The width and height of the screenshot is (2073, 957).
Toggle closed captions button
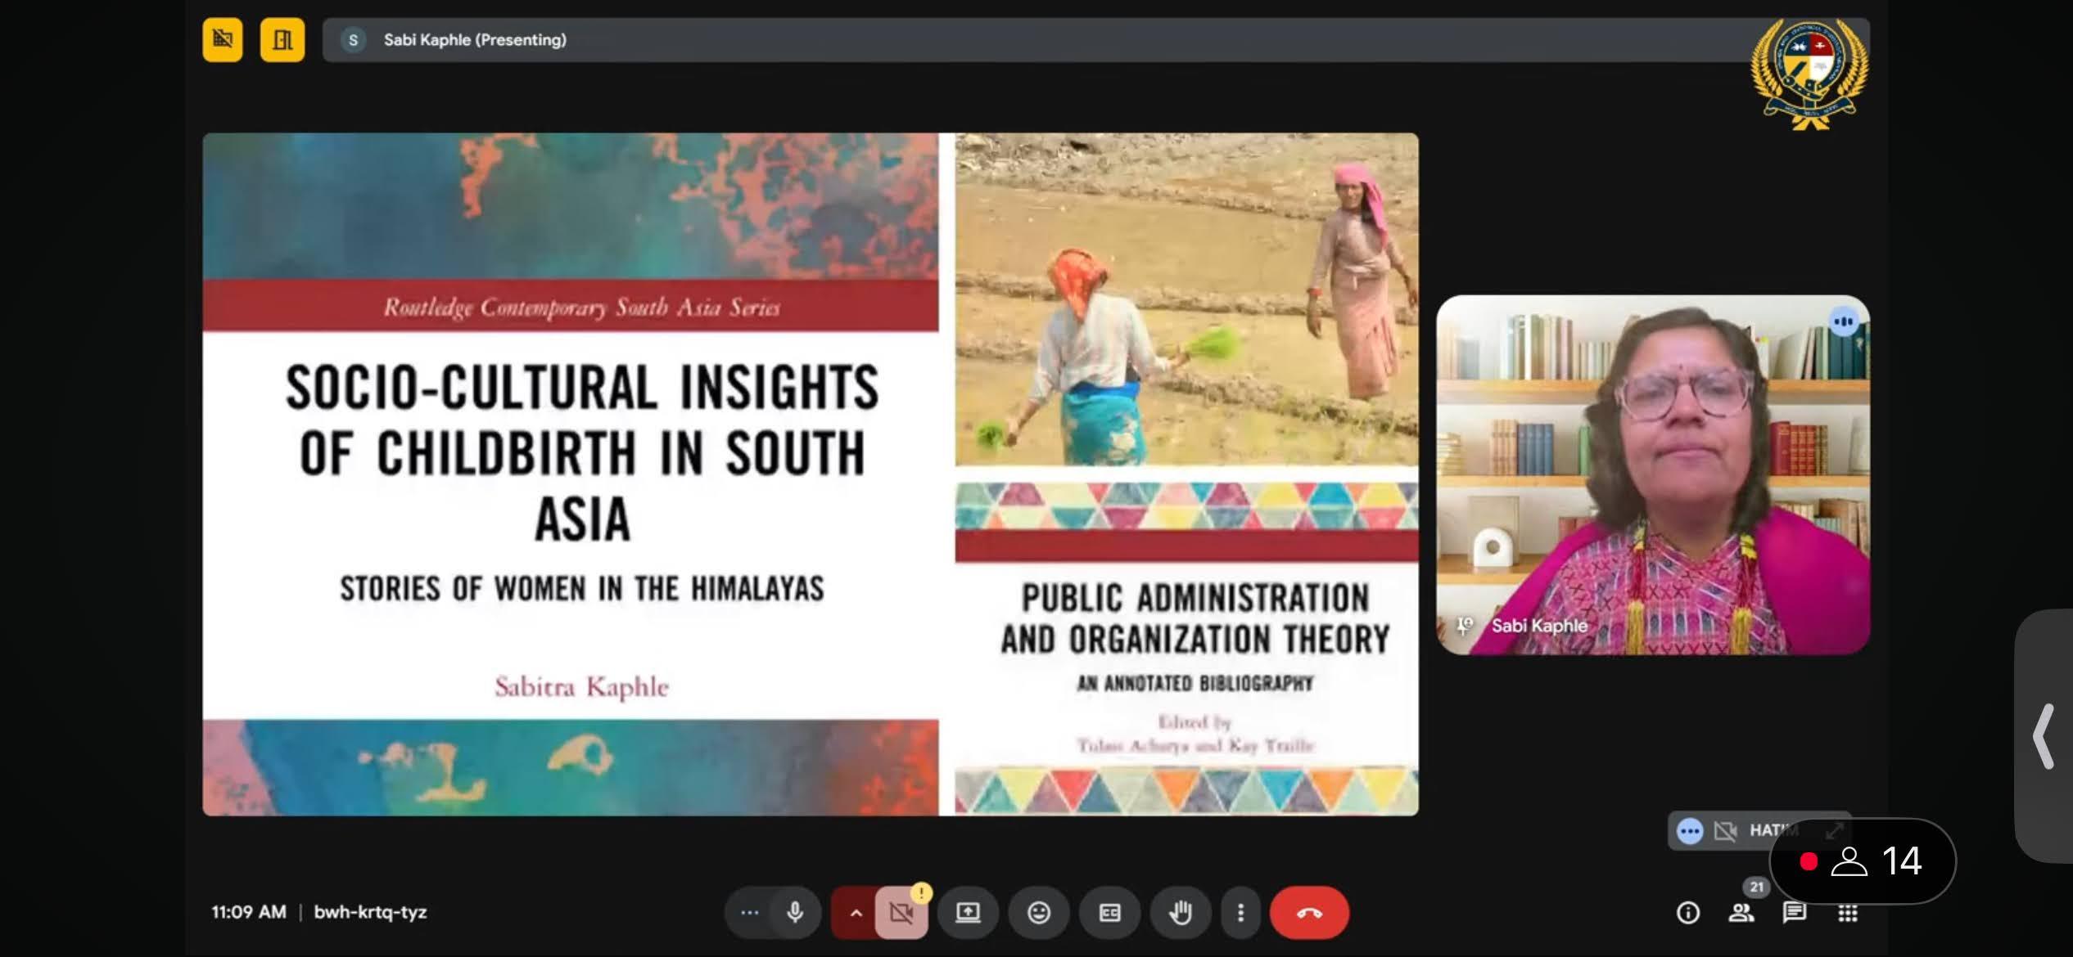1109,912
